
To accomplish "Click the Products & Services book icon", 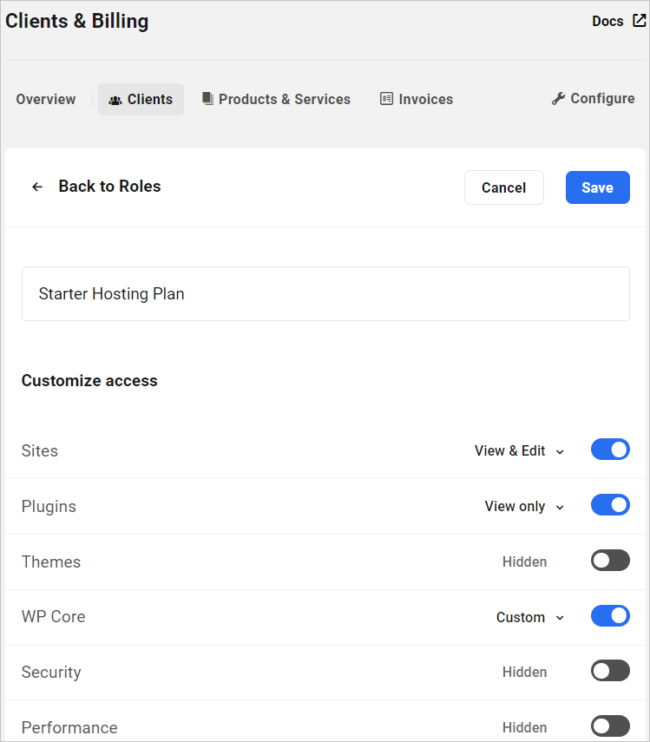I will [207, 98].
